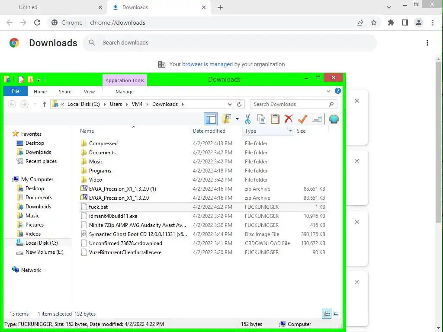The height and width of the screenshot is (332, 443).
Task: Click the new tab plus button in Chrome
Action: pos(220,7)
